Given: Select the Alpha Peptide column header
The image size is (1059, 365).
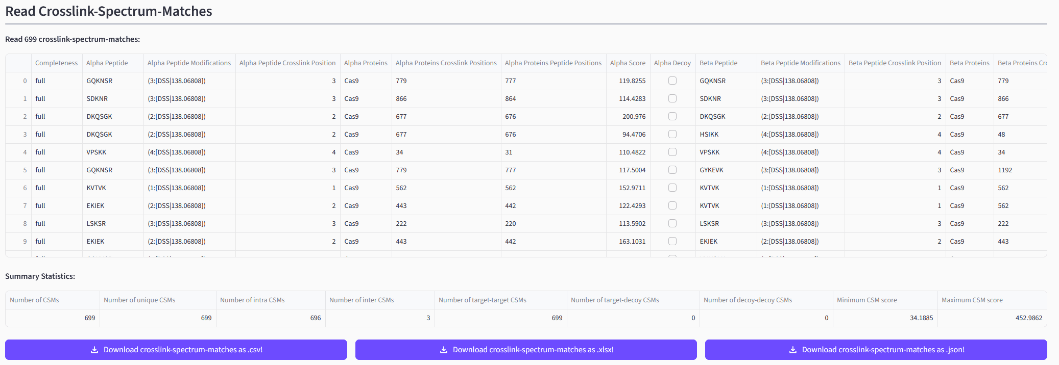Looking at the screenshot, I should (107, 63).
